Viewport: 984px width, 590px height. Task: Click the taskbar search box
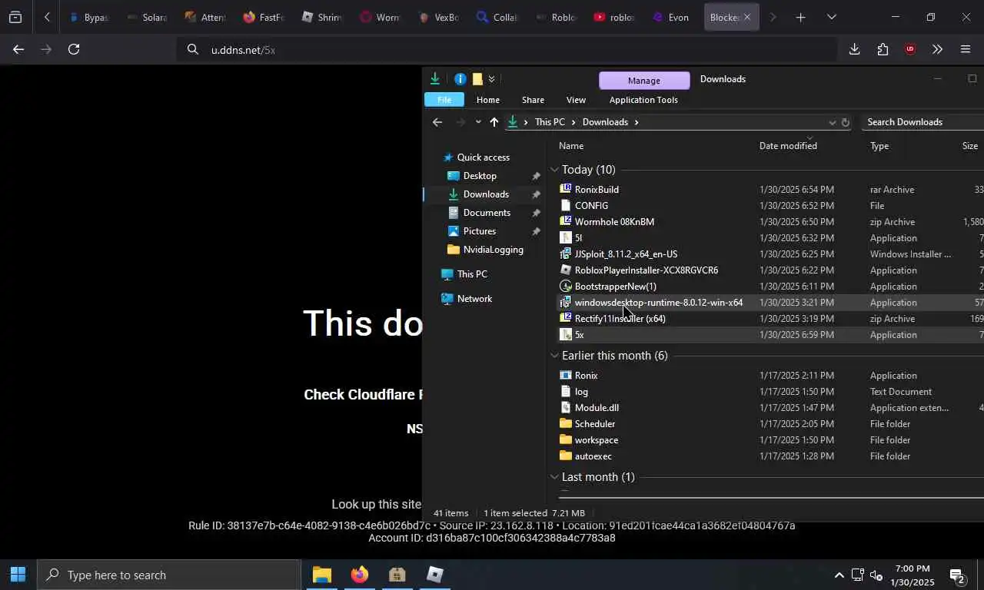(169, 575)
